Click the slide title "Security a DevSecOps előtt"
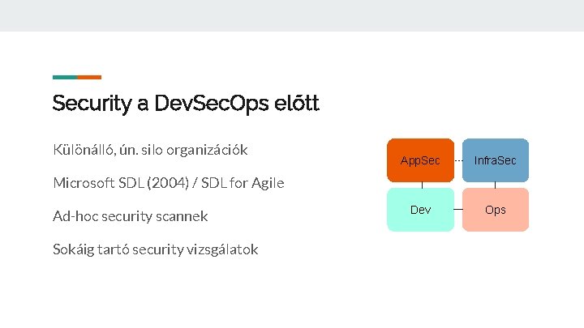Viewport: 584px width, 328px height. coord(186,104)
